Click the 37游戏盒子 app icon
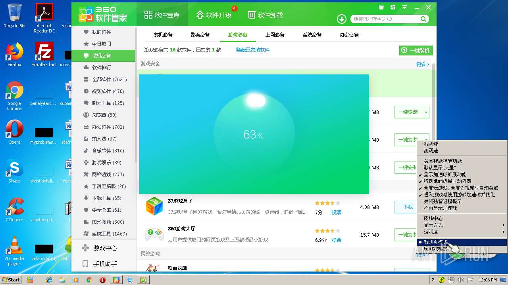This screenshot has width=508, height=285. pos(154,206)
